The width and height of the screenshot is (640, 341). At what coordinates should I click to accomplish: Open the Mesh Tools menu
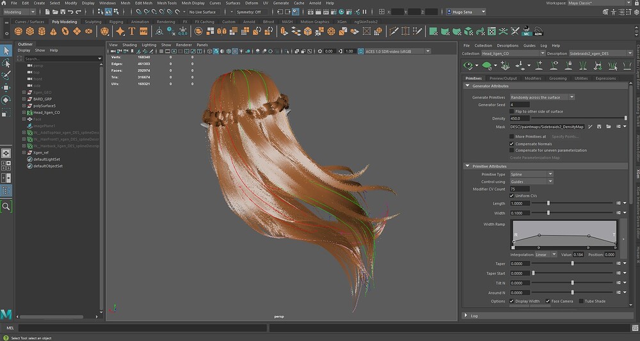pos(166,3)
